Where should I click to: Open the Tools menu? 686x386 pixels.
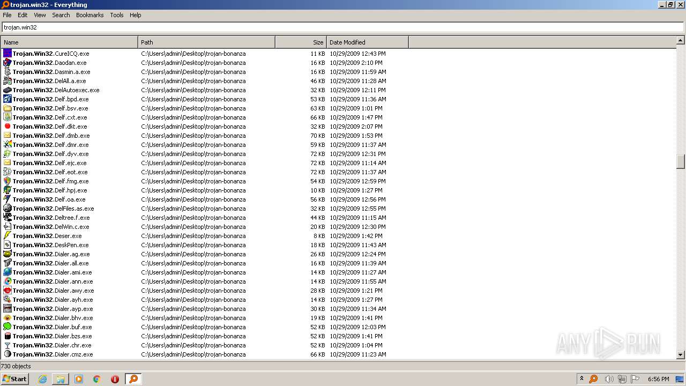[x=117, y=15]
